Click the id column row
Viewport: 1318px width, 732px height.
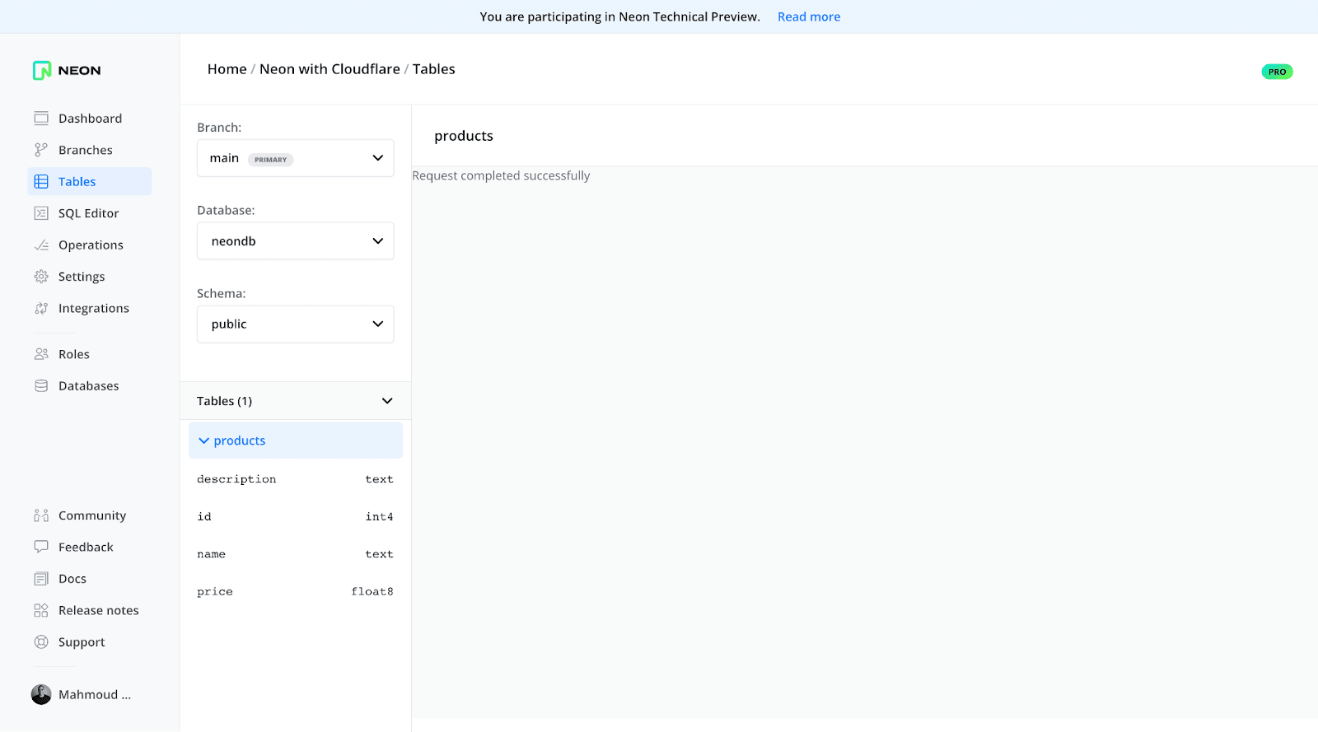pyautogui.click(x=295, y=517)
